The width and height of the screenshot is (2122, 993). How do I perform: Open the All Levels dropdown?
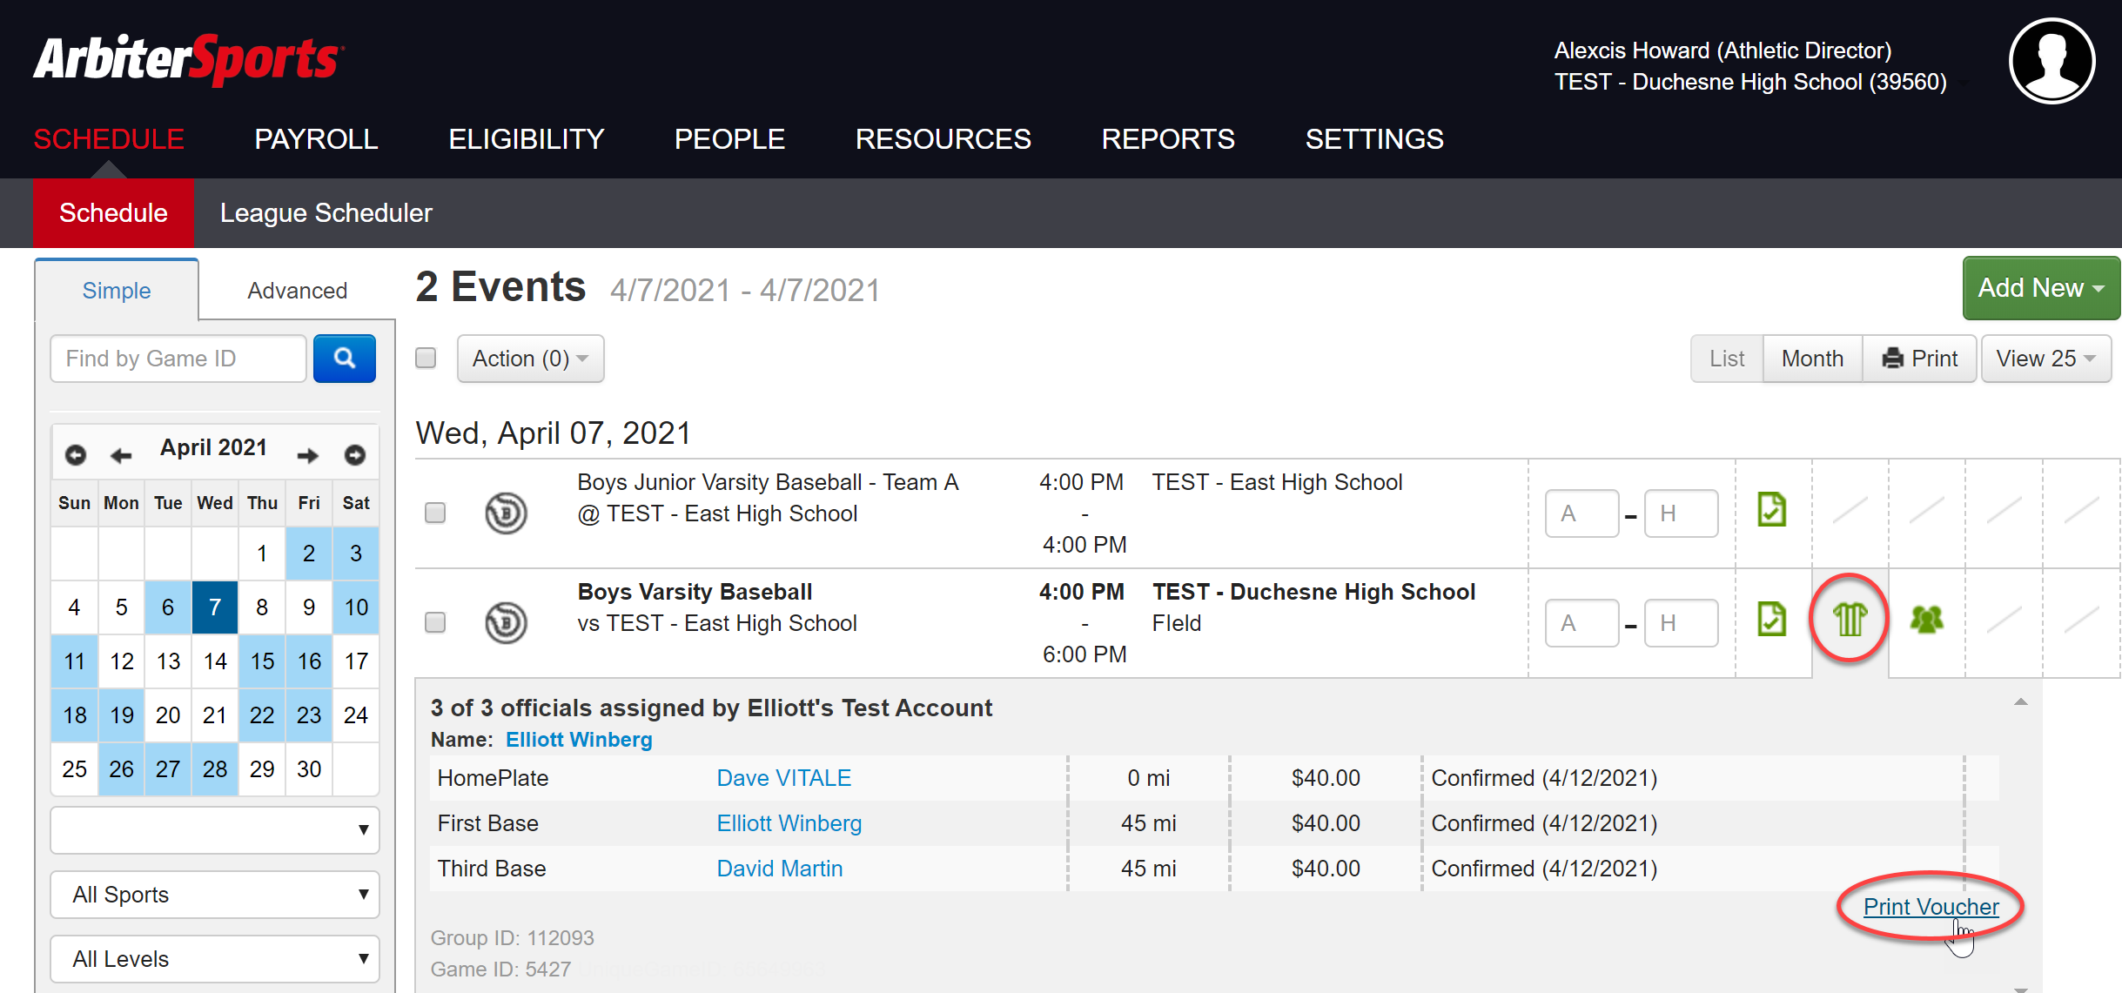coord(215,959)
